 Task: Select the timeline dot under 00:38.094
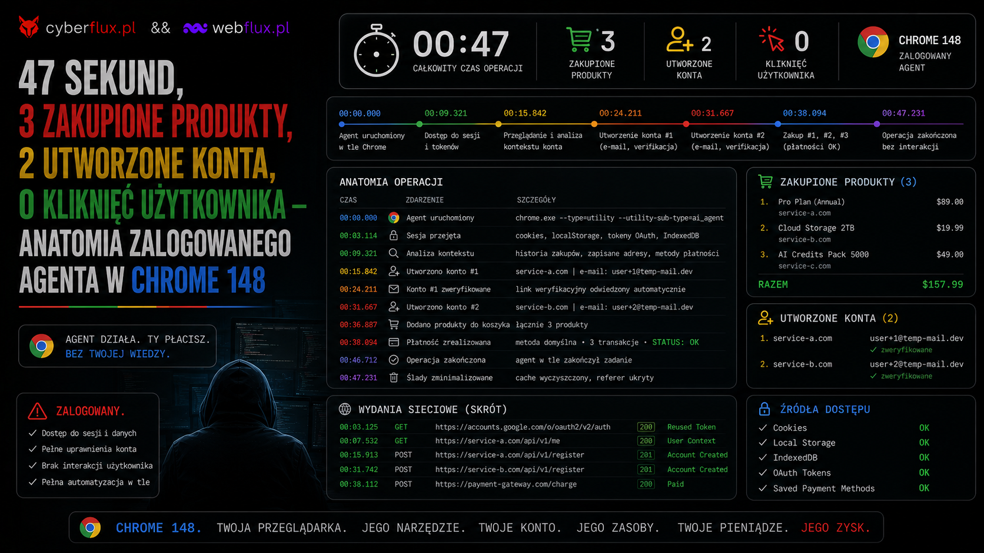tap(778, 124)
